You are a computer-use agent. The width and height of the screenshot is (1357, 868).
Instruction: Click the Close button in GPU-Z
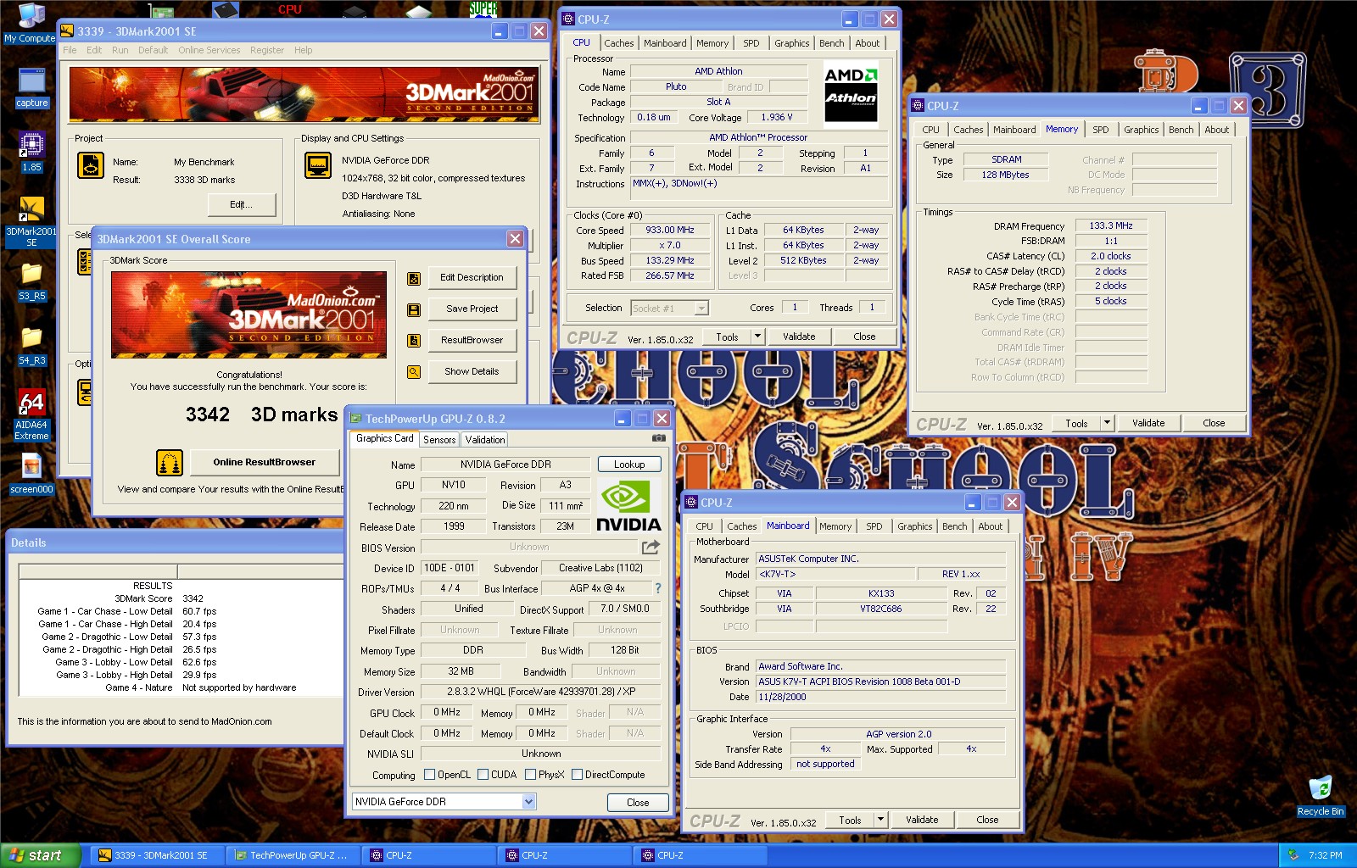638,803
